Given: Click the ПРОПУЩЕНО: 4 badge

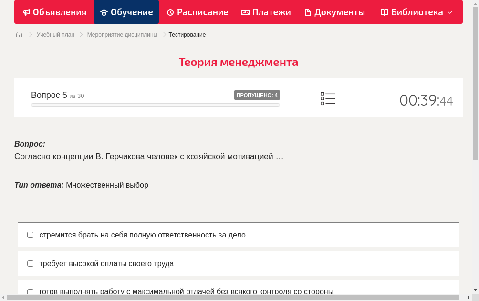Looking at the screenshot, I should [257, 95].
